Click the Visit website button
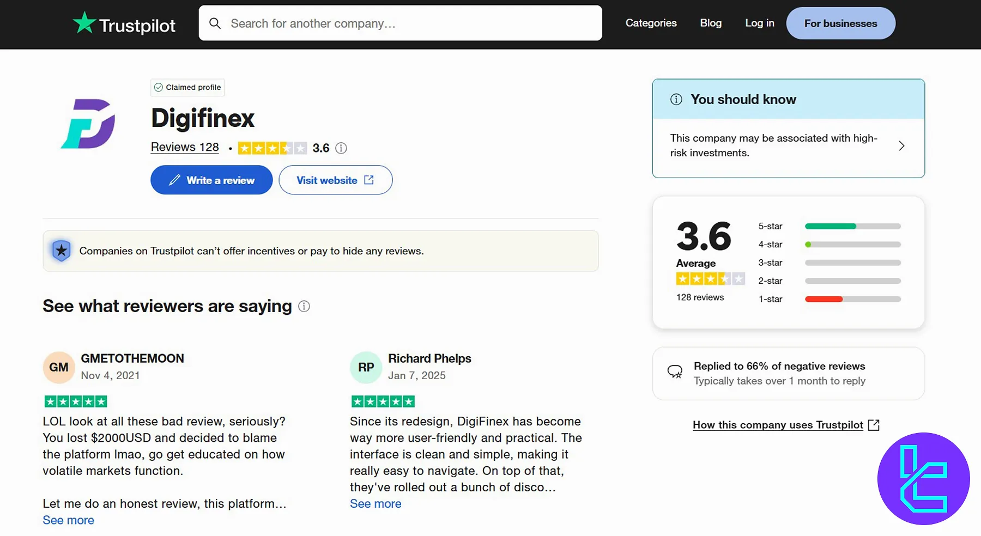981x536 pixels. [335, 180]
